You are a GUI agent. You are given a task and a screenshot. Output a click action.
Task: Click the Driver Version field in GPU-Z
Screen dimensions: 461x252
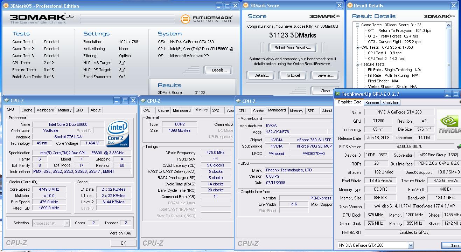tap(413, 206)
